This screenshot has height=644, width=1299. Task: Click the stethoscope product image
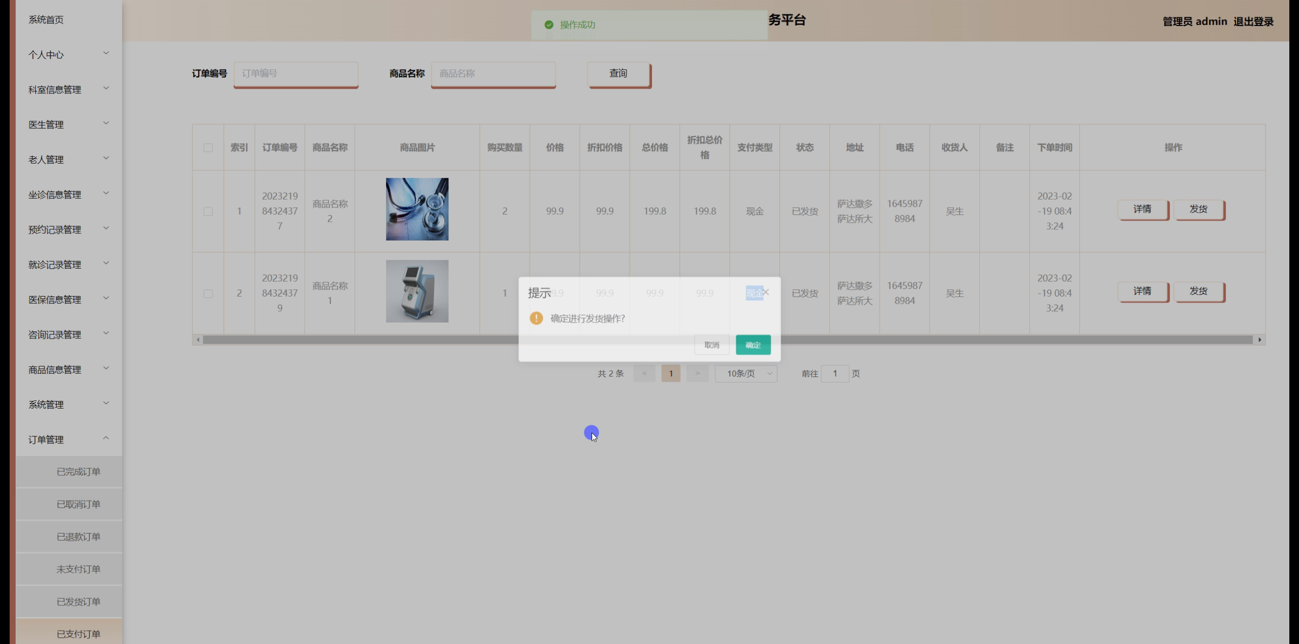[x=417, y=209]
